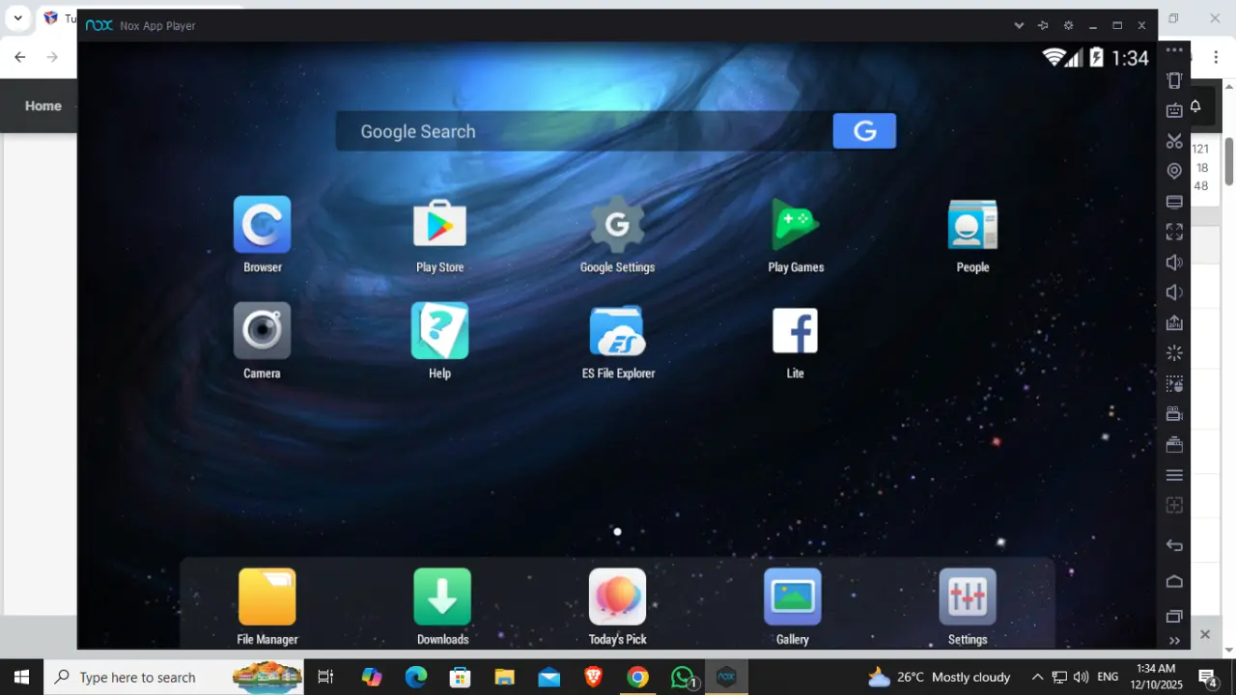Viewport: 1236px width, 695px height.
Task: Click Windows taskbar search box
Action: 174,677
